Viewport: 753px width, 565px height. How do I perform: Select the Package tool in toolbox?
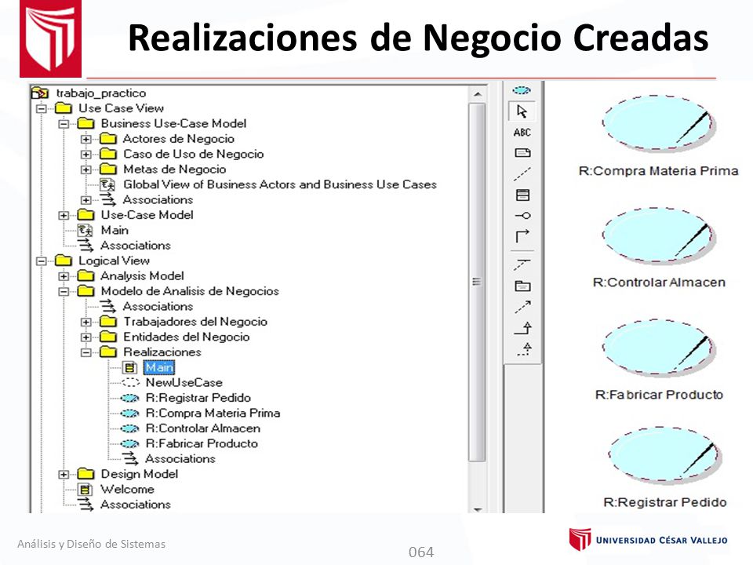(522, 286)
